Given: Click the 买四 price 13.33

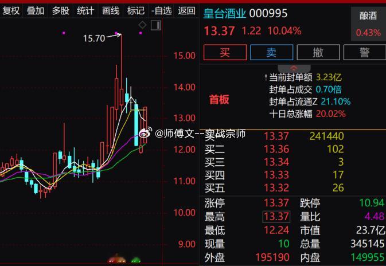Looking at the screenshot, I should coord(276,175).
